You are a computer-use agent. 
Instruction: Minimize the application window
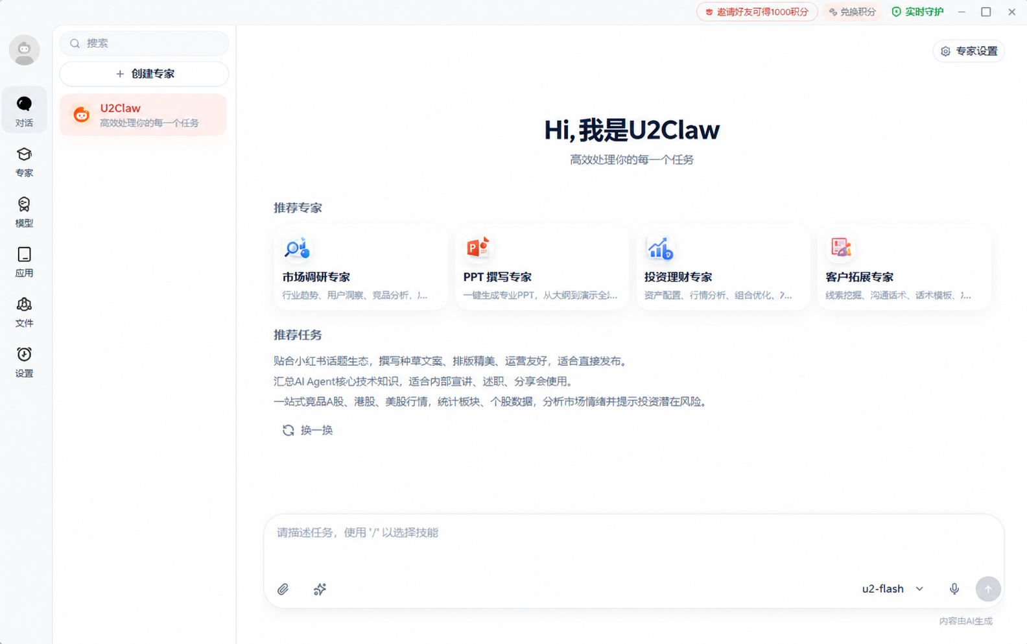click(x=962, y=12)
